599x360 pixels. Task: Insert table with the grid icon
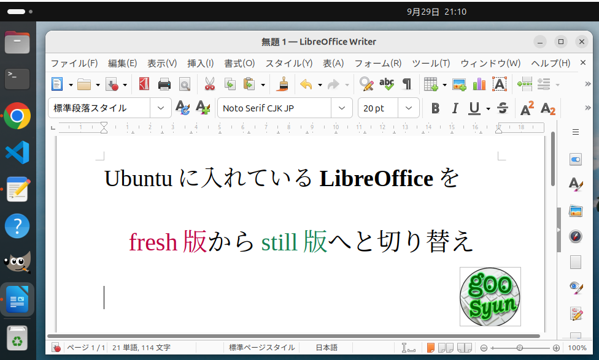click(x=431, y=84)
